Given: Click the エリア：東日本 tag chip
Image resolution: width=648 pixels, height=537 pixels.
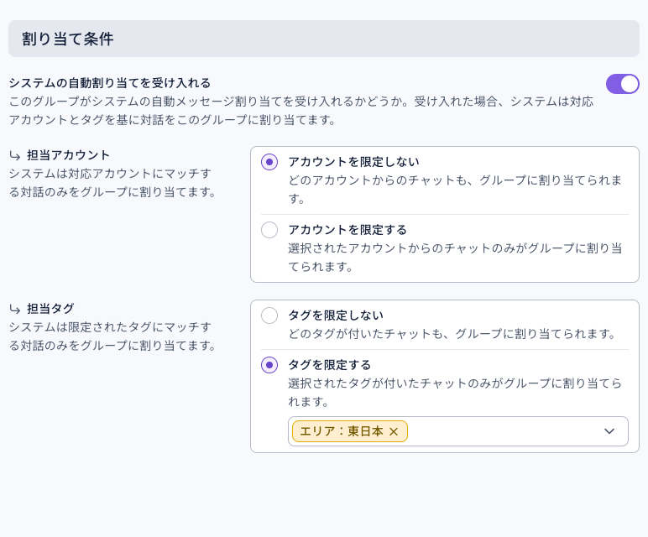Looking at the screenshot, I should [x=350, y=431].
